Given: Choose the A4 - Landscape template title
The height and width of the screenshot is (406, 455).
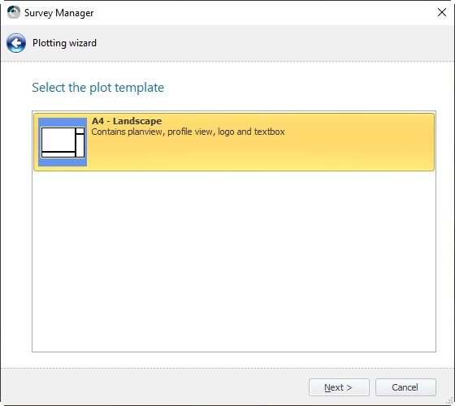Looking at the screenshot, I should click(127, 121).
